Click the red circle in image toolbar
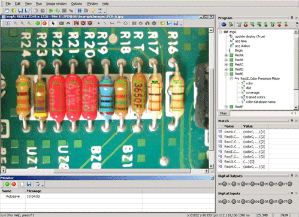The width and height of the screenshot is (299, 217). pos(44,23)
